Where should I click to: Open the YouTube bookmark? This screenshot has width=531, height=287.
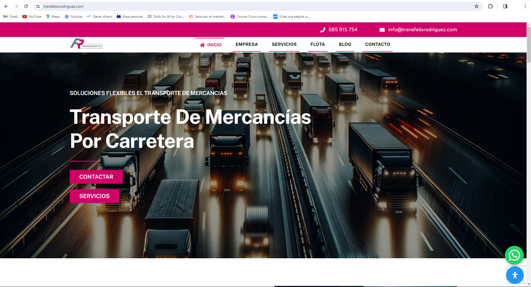(x=32, y=17)
